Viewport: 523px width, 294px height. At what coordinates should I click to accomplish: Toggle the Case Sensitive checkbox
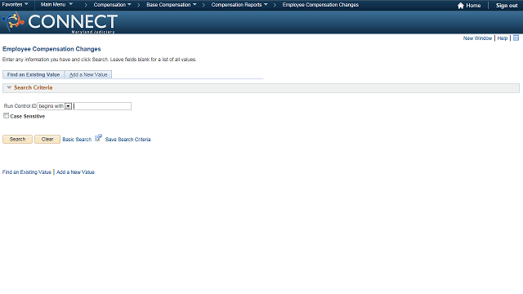tap(6, 116)
